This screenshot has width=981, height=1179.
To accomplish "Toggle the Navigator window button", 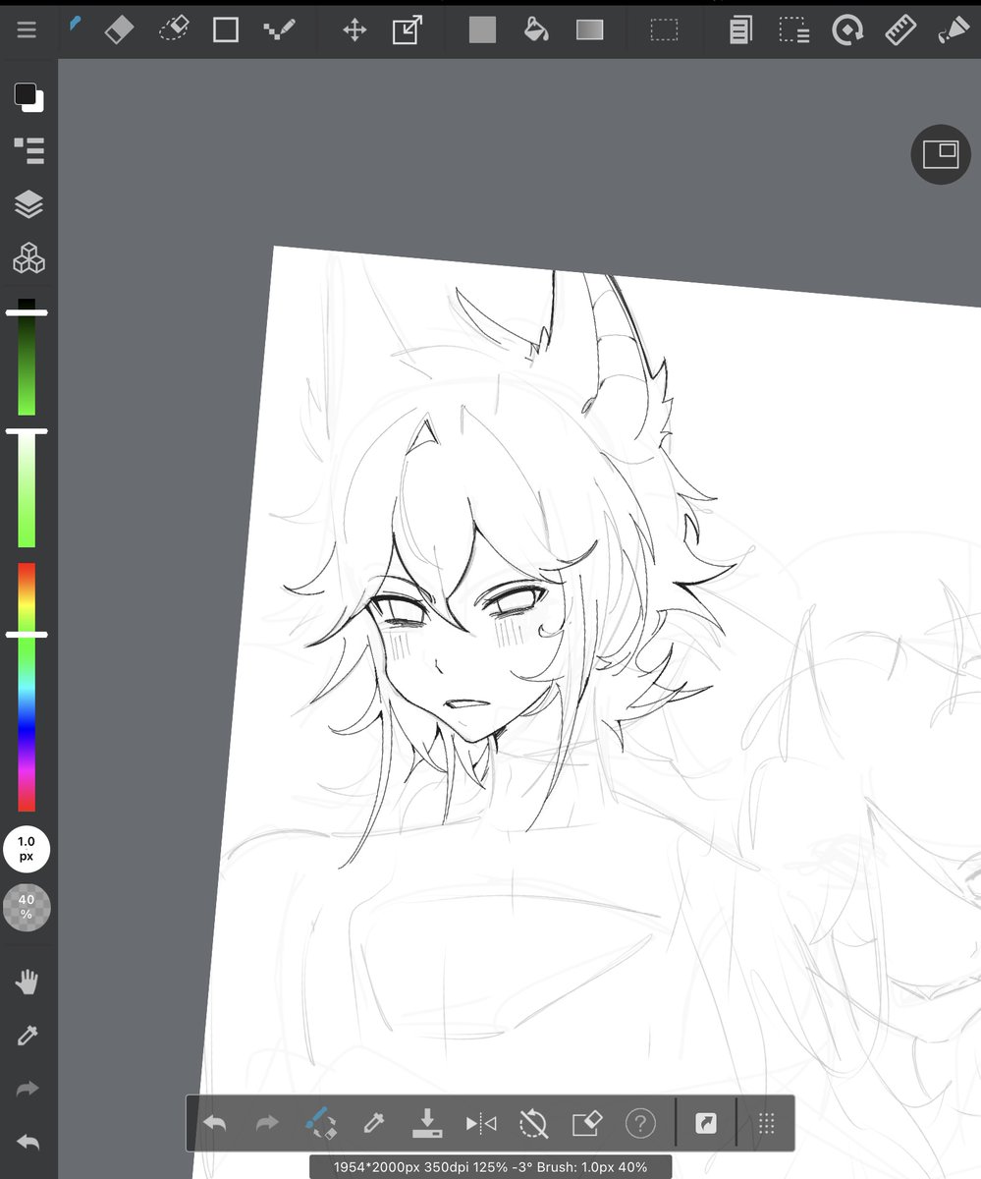I will [x=941, y=154].
